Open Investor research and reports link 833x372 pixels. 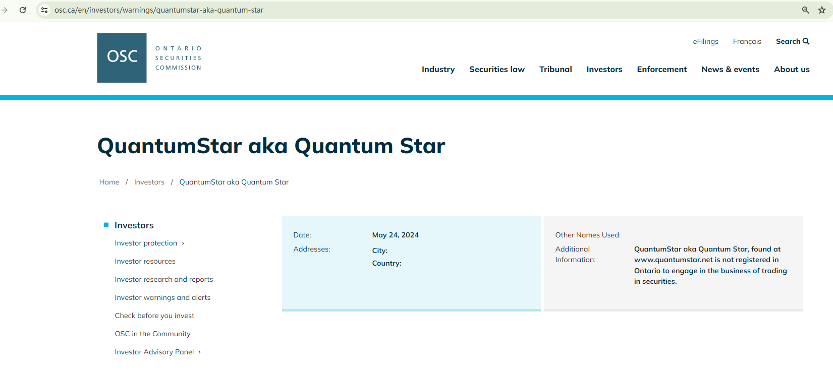(164, 279)
